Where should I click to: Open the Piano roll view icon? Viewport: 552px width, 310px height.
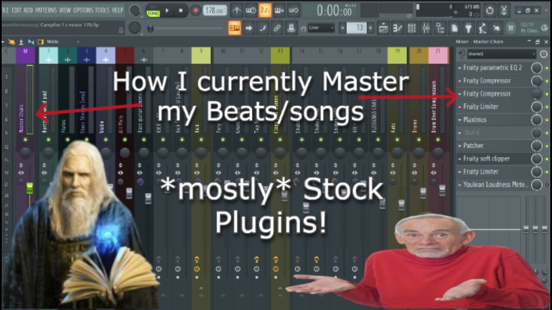[398, 28]
